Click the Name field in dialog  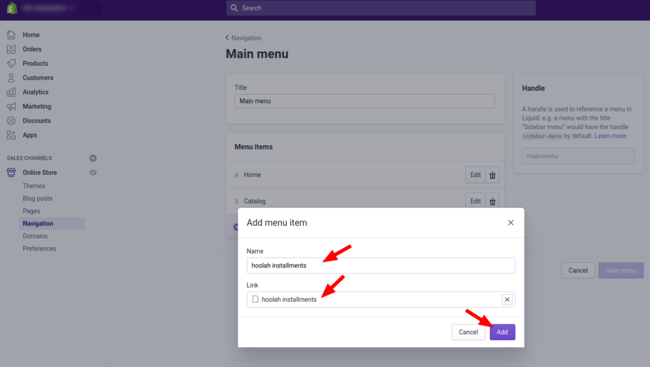pyautogui.click(x=381, y=266)
